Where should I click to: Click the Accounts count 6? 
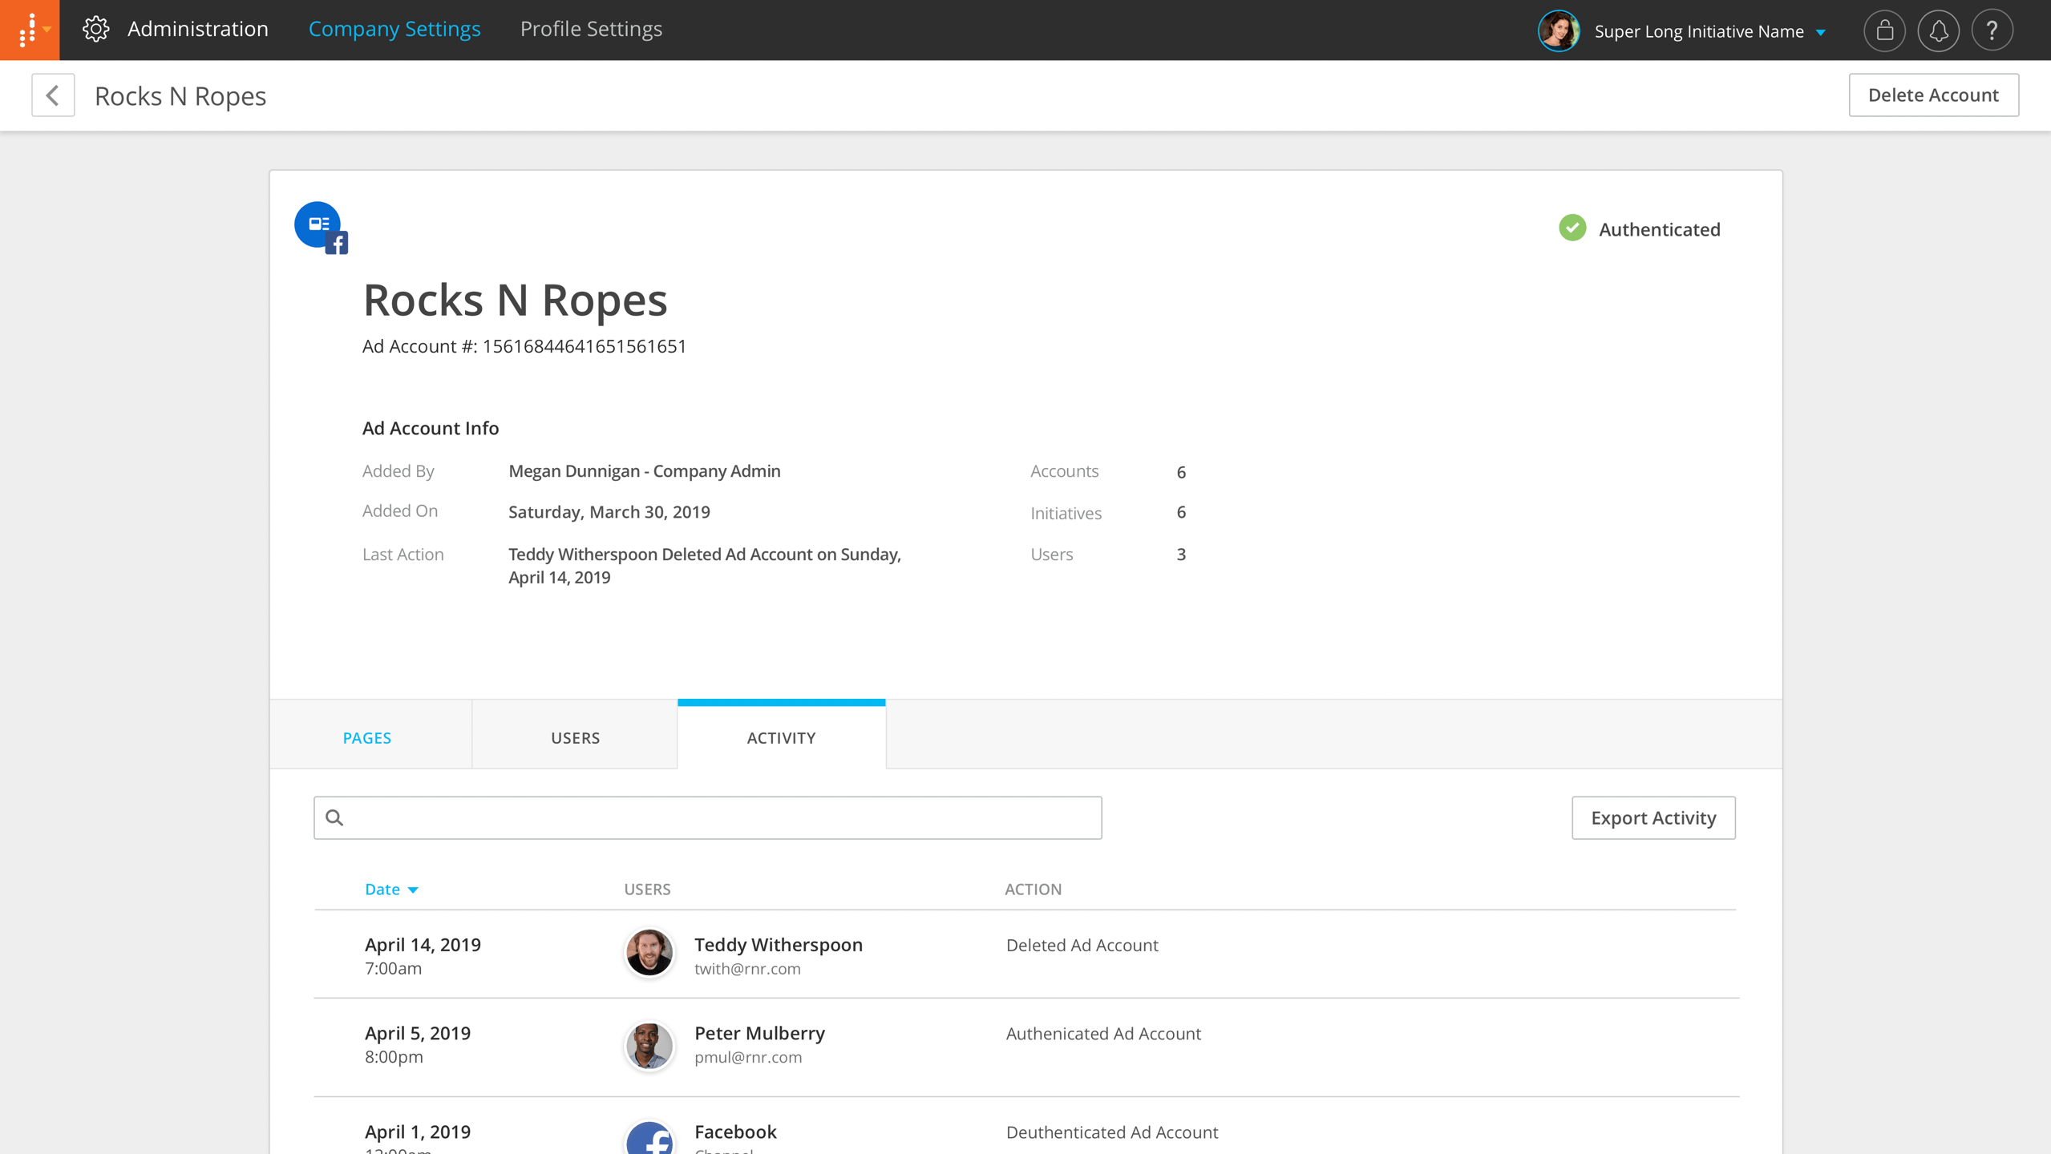(1181, 472)
